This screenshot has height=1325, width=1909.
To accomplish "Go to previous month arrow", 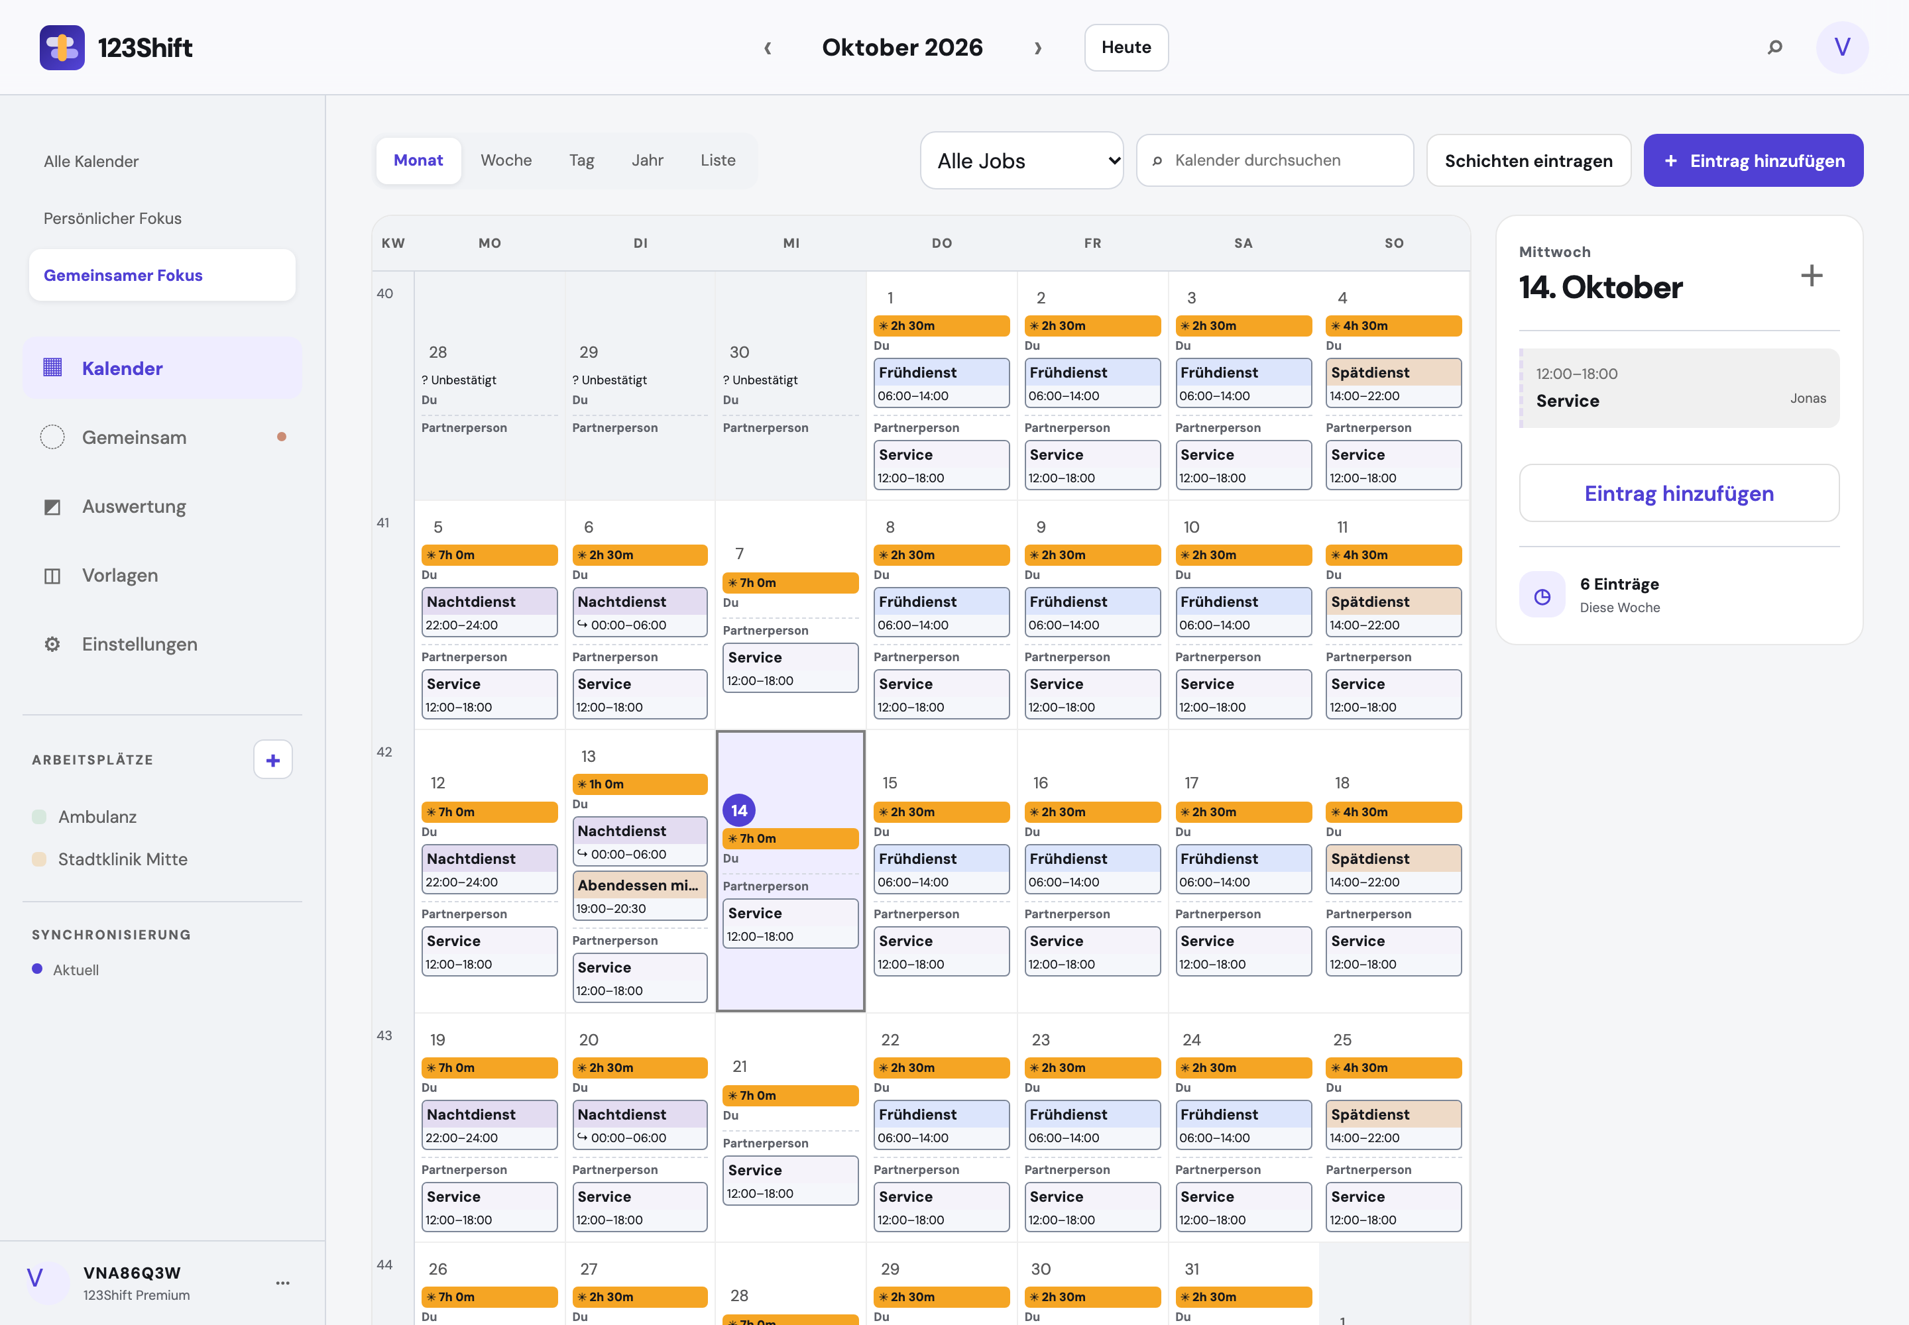I will (x=768, y=47).
